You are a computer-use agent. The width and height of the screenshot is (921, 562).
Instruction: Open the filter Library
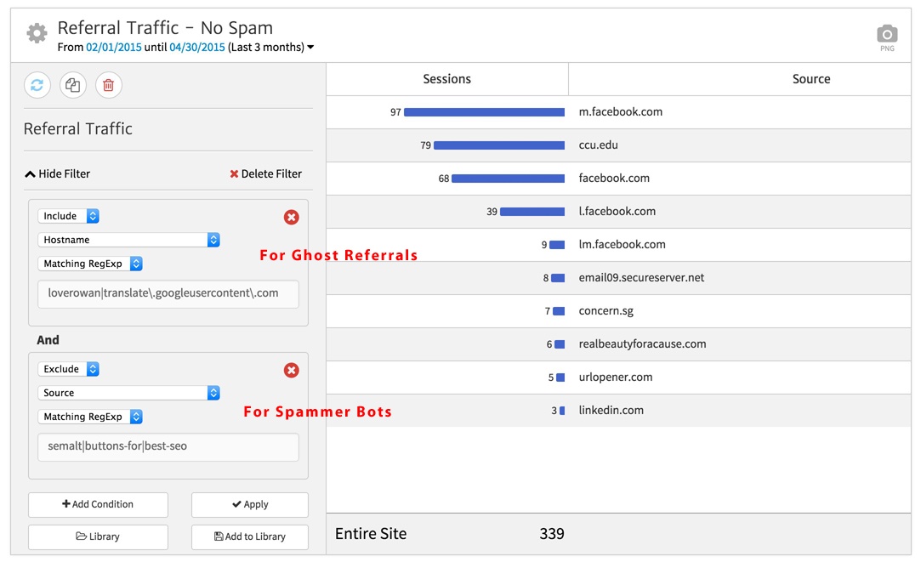(98, 537)
